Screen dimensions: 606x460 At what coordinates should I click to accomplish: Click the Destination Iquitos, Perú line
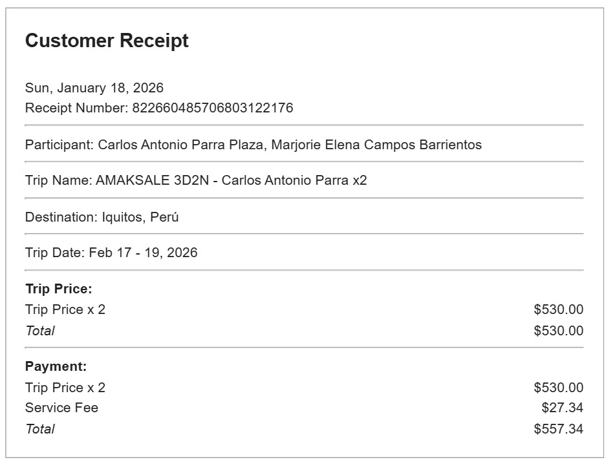tap(102, 217)
